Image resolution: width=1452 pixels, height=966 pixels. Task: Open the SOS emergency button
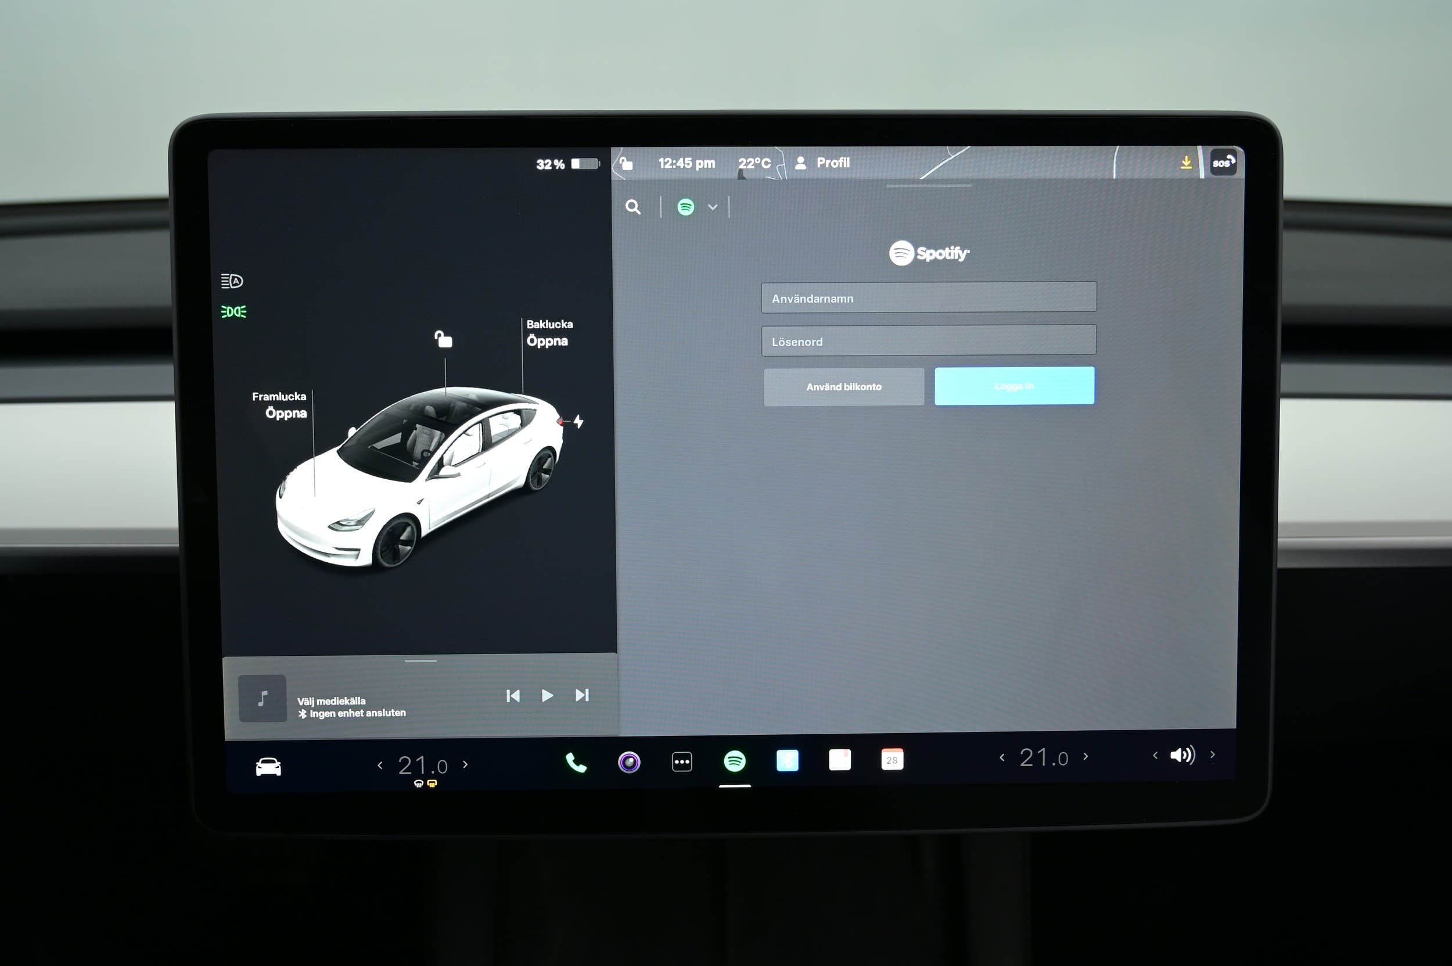[1223, 163]
